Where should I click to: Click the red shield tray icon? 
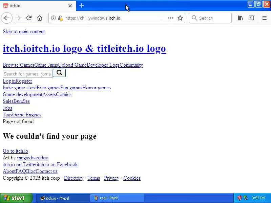[239, 198]
